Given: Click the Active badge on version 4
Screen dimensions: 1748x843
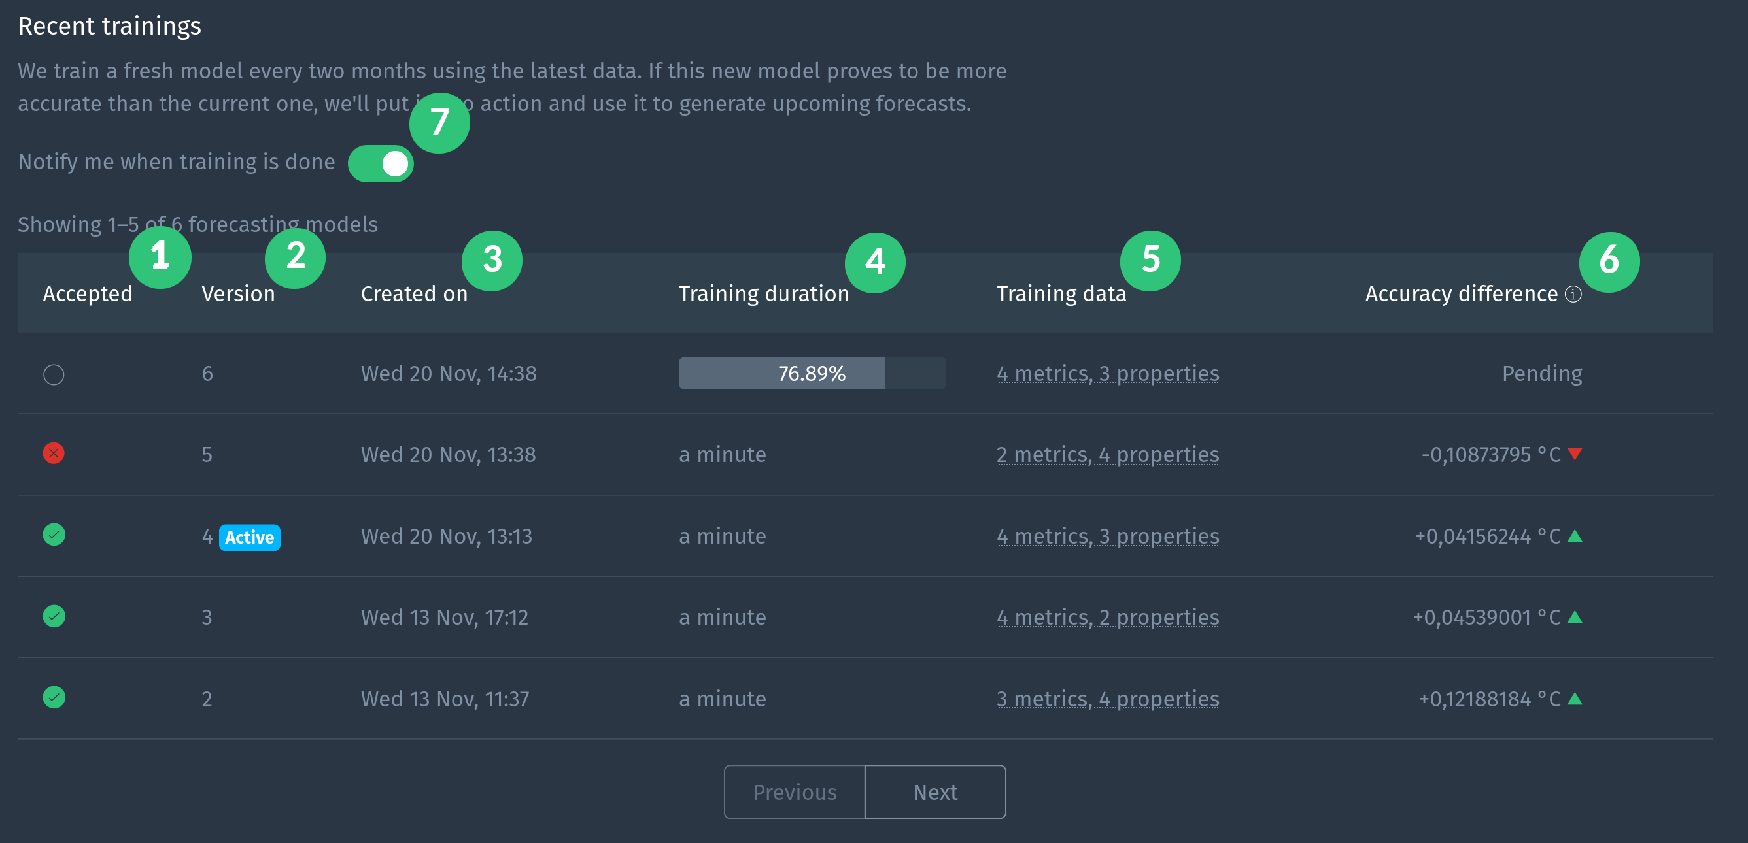Looking at the screenshot, I should [249, 537].
